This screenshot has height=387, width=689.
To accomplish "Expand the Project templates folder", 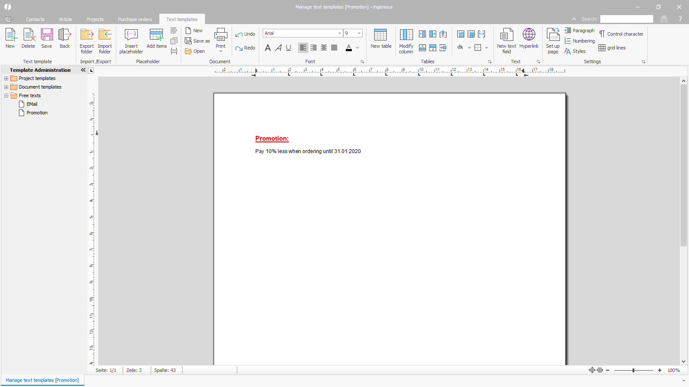I will point(6,79).
